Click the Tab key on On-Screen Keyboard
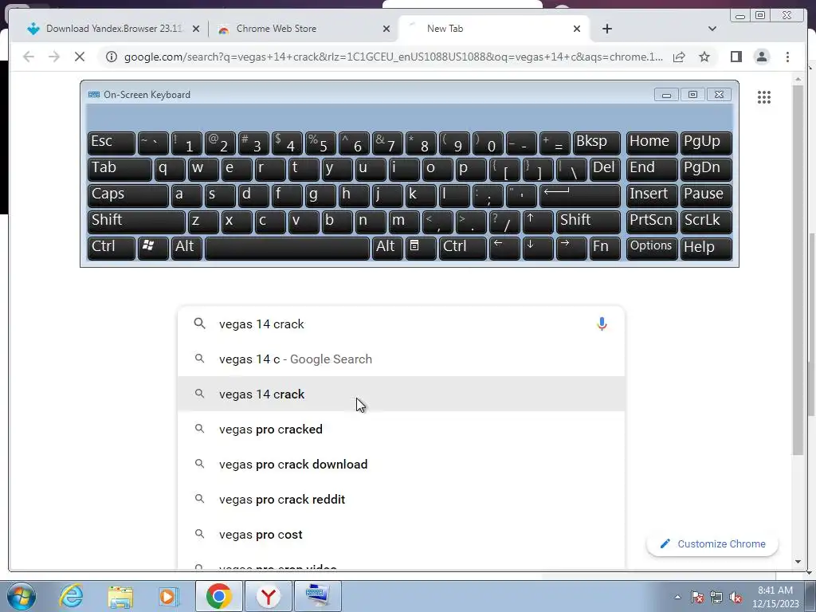 pos(120,169)
